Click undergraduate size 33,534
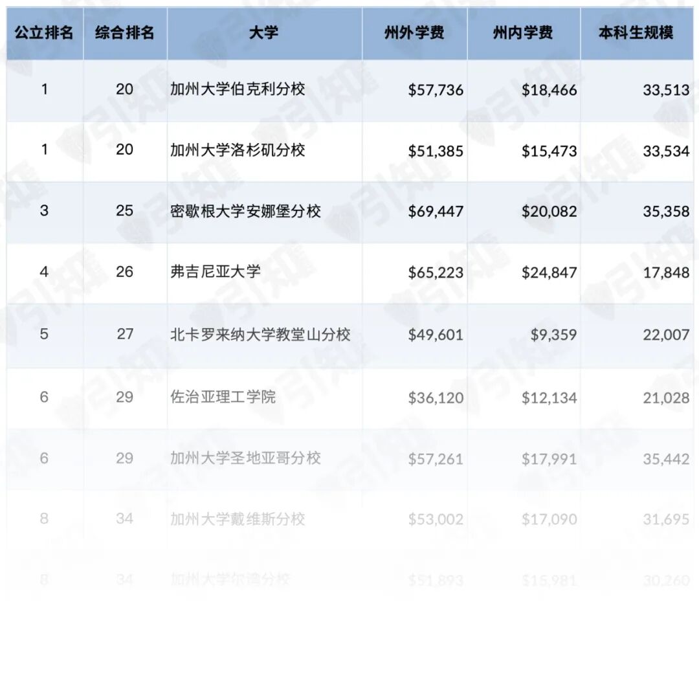Image resolution: width=699 pixels, height=681 pixels. coord(666,151)
